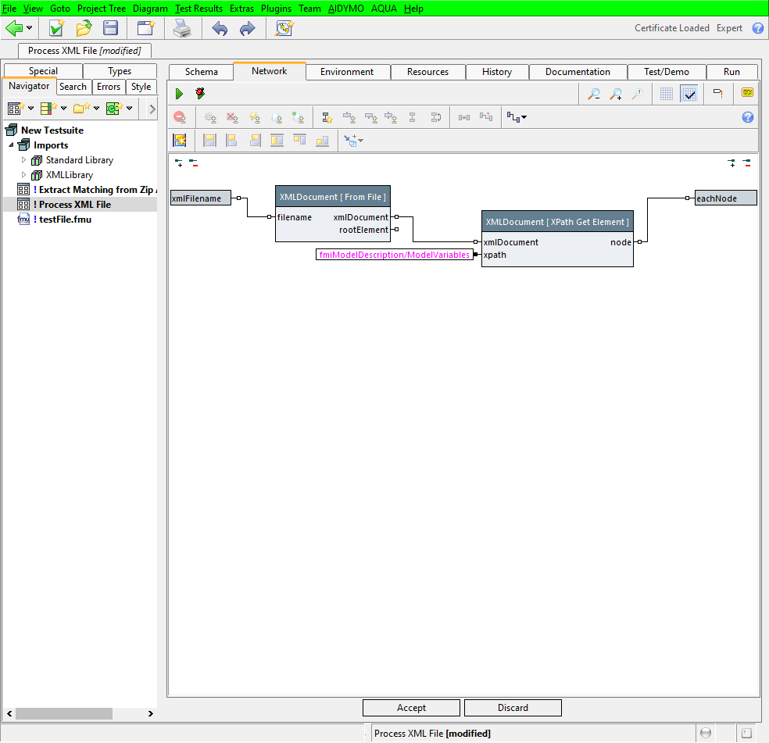Click the printer icon in the toolbar
Viewport: 769px width, 743px height.
point(181,29)
